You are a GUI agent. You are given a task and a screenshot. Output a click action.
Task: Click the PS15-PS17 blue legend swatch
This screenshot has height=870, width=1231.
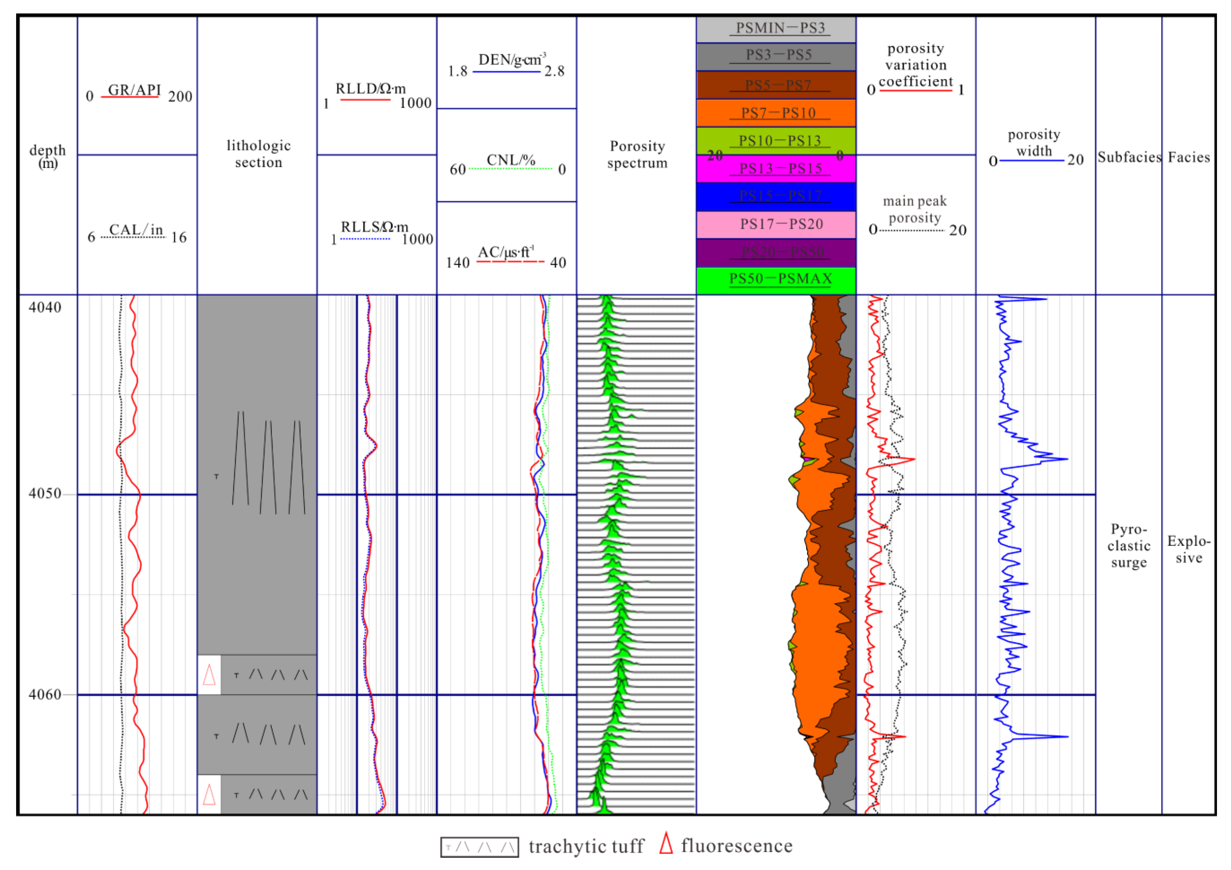pyautogui.click(x=776, y=196)
